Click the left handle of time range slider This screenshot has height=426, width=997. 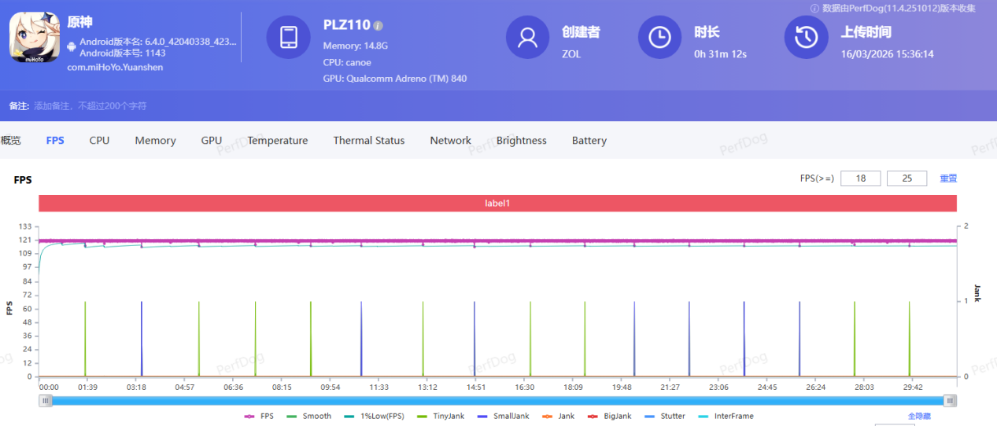click(x=46, y=401)
